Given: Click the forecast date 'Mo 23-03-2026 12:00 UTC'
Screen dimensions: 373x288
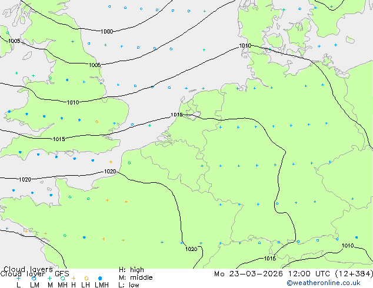Looking at the screenshot, I should coord(272,274).
